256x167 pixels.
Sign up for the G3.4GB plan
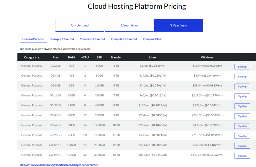(x=242, y=77)
